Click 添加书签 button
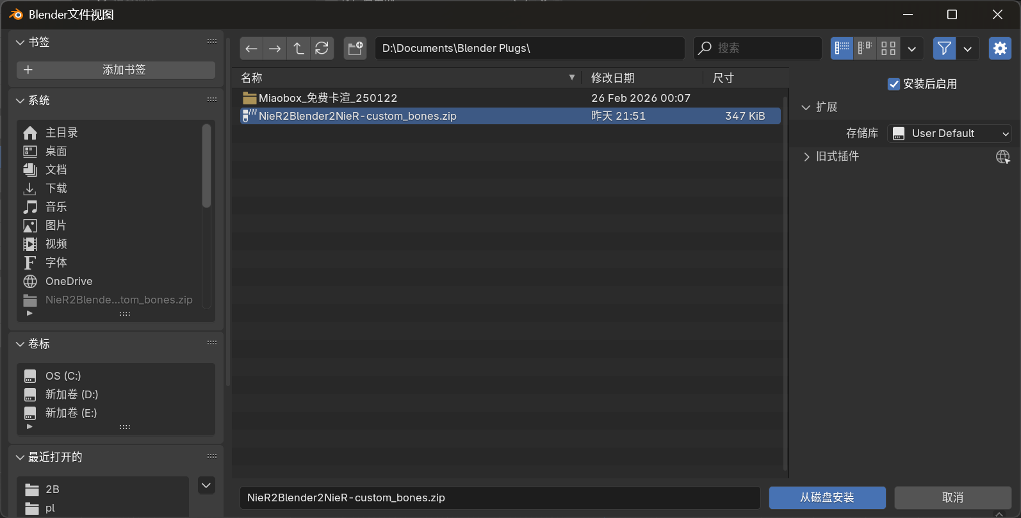Image resolution: width=1021 pixels, height=518 pixels. pos(116,70)
